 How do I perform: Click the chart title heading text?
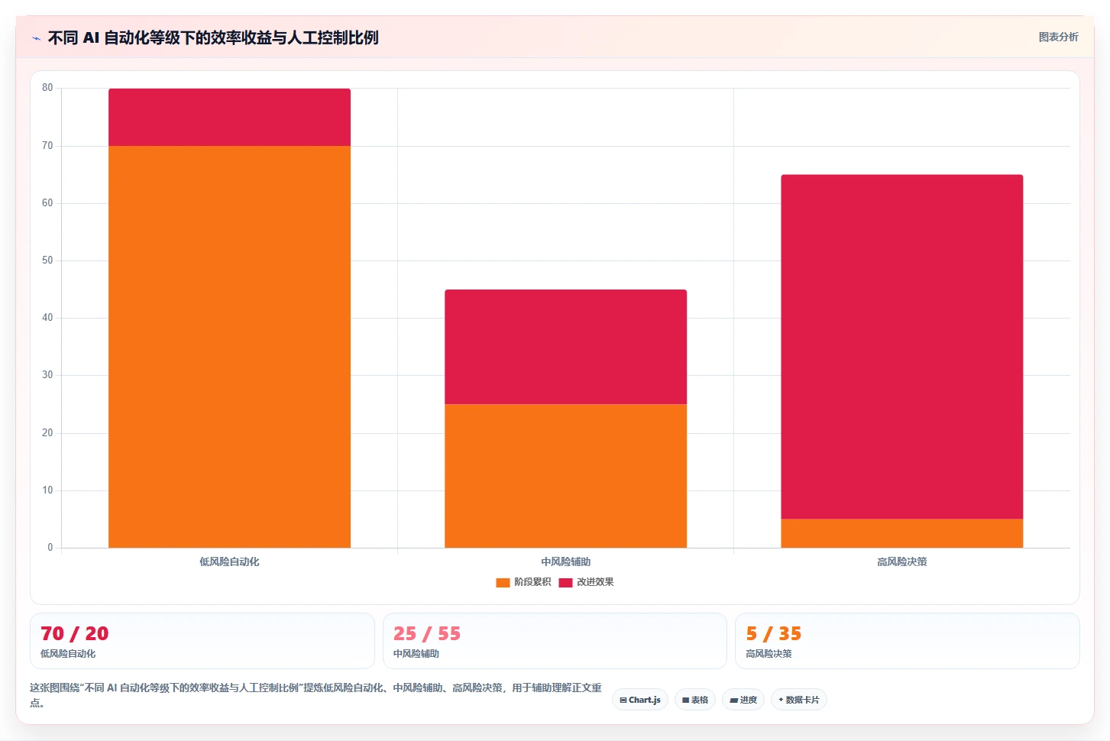click(213, 37)
